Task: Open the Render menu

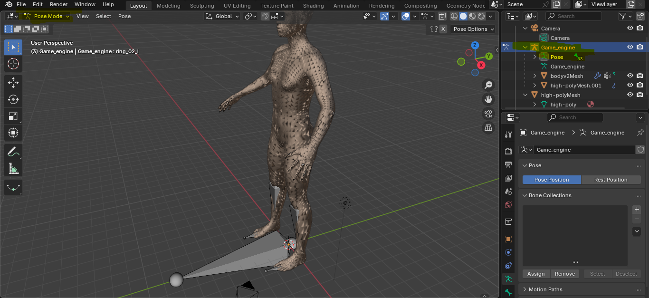Action: point(58,4)
